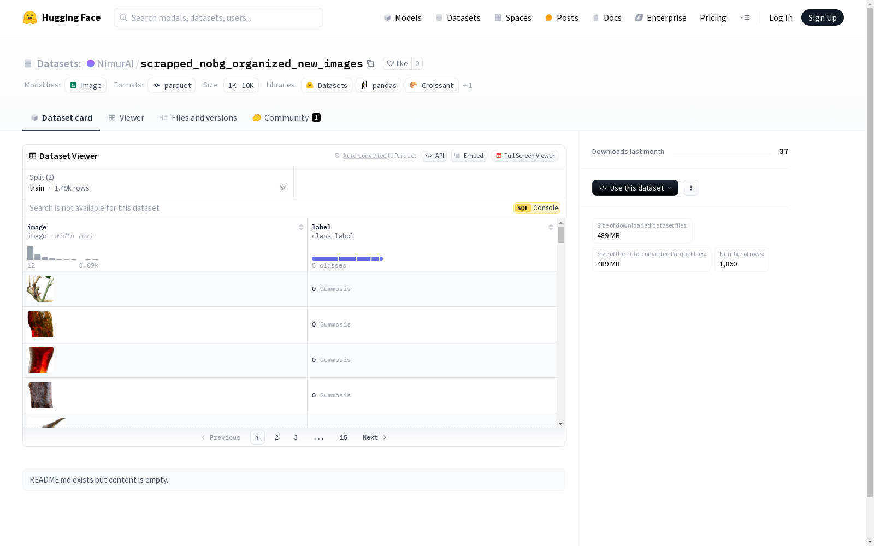Switch to the Dataset card tab

[61, 118]
